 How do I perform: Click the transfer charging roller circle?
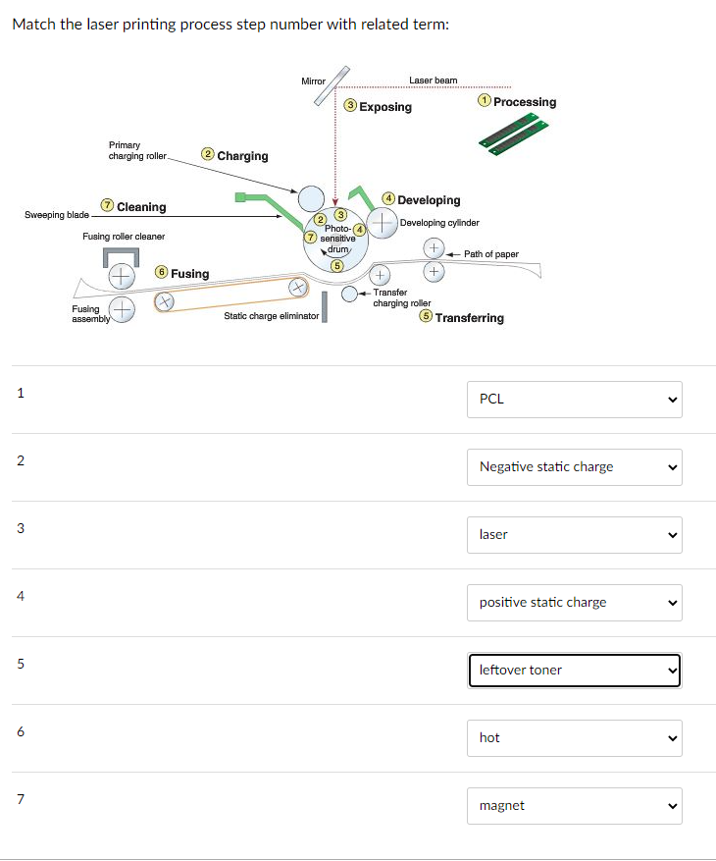(349, 294)
